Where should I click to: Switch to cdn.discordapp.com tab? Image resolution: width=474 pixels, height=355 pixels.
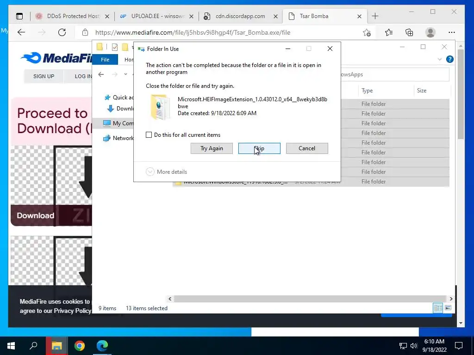[x=240, y=16]
